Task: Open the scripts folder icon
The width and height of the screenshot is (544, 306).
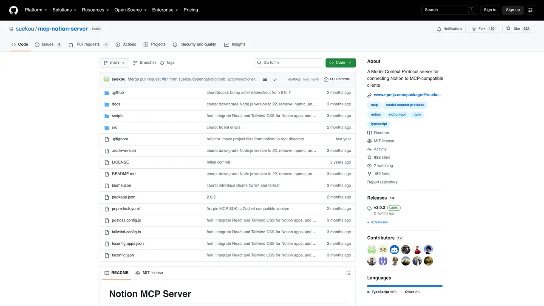Action: [107, 116]
